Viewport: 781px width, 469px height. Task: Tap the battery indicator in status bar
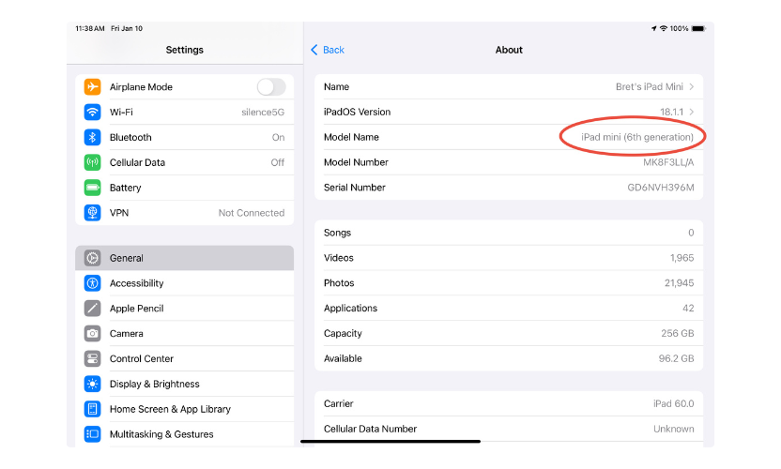click(698, 28)
